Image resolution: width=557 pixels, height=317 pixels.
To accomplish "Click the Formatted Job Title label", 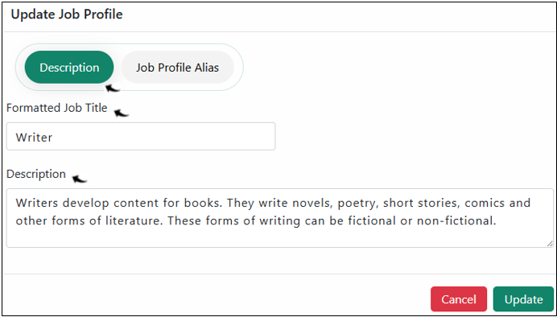I will (57, 108).
